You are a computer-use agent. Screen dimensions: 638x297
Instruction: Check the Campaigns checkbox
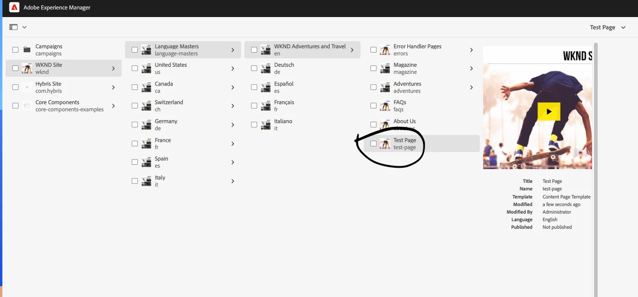coord(16,50)
